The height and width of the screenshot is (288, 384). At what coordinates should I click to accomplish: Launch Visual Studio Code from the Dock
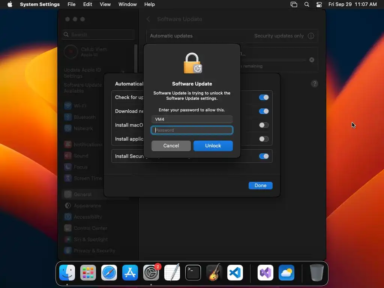click(x=235, y=273)
